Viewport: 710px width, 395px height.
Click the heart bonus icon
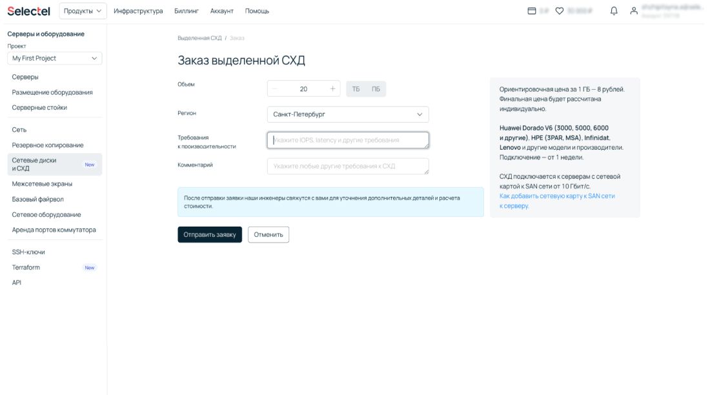pyautogui.click(x=560, y=11)
